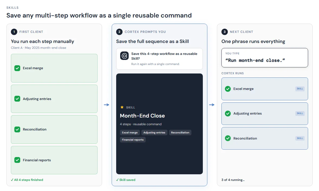The height and width of the screenshot is (191, 319).
Task: Click SKILL badge on Adjusting entries row
Action: click(x=300, y=113)
